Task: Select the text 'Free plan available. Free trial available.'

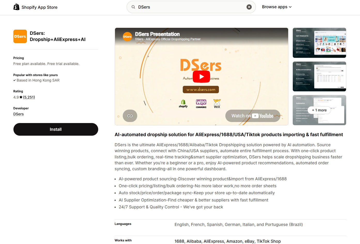Action: [47, 64]
